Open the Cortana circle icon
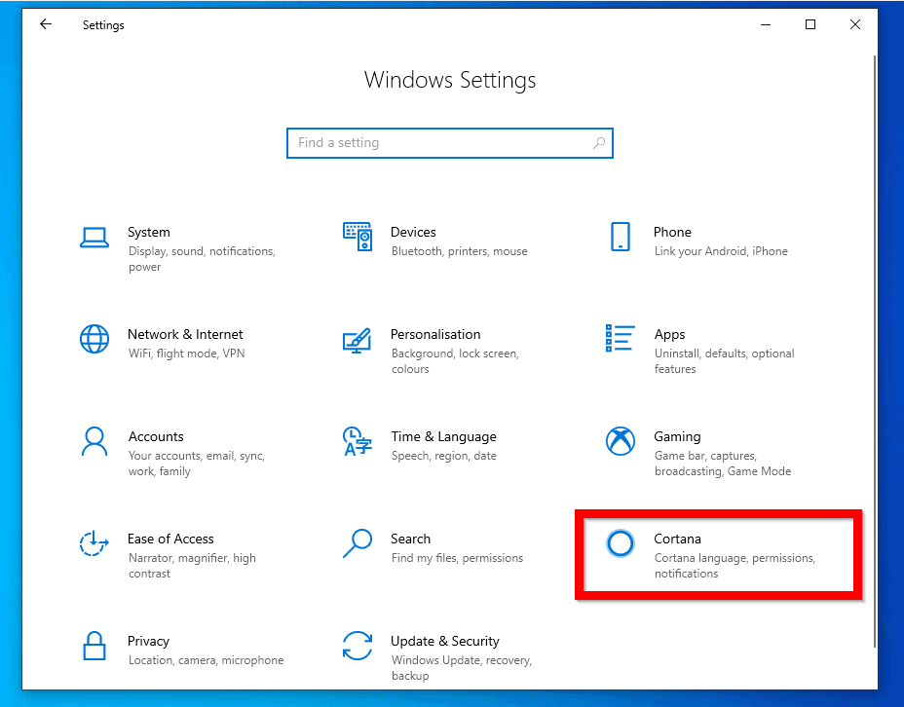The width and height of the screenshot is (904, 707). tap(621, 543)
